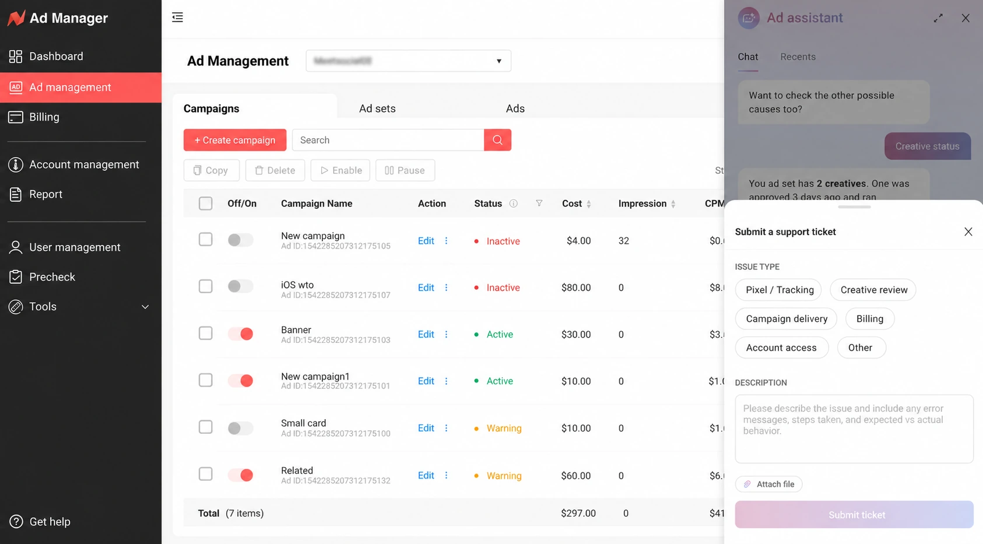983x544 pixels.
Task: Turn on the New campaign switch
Action: [x=240, y=240]
